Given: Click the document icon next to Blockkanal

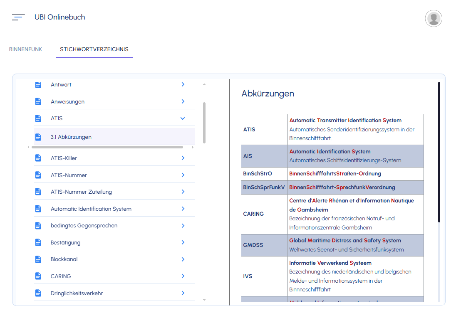Looking at the screenshot, I should [x=38, y=259].
